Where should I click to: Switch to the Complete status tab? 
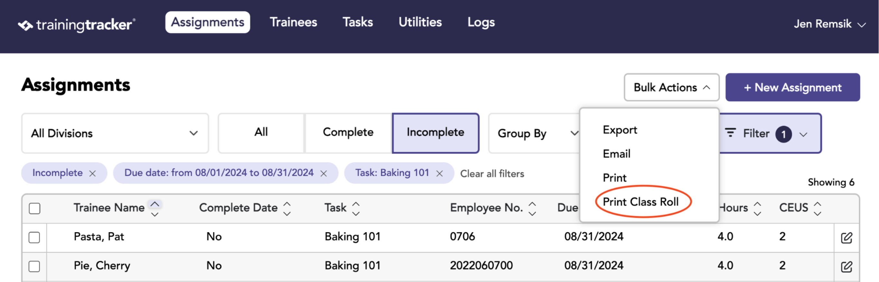pyautogui.click(x=348, y=133)
